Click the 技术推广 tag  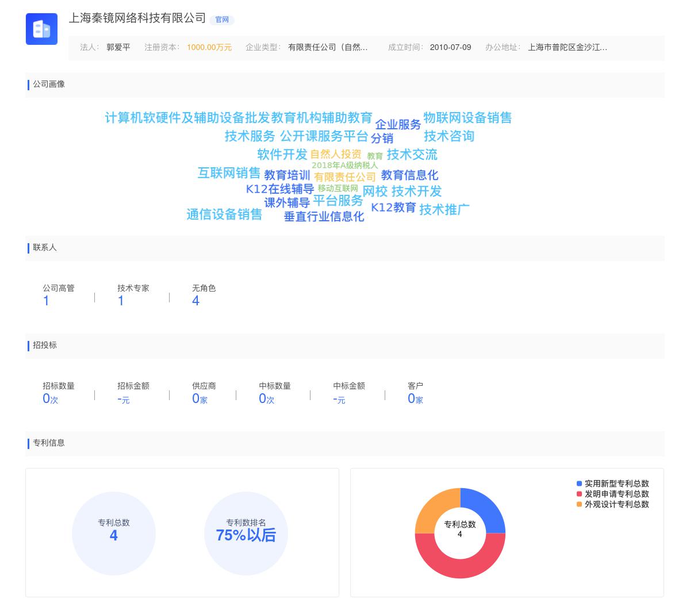point(444,210)
